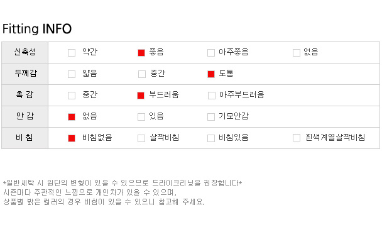Check the 살짝비침 checkbox
Viewport: 382px width, 227px height.
click(141, 138)
